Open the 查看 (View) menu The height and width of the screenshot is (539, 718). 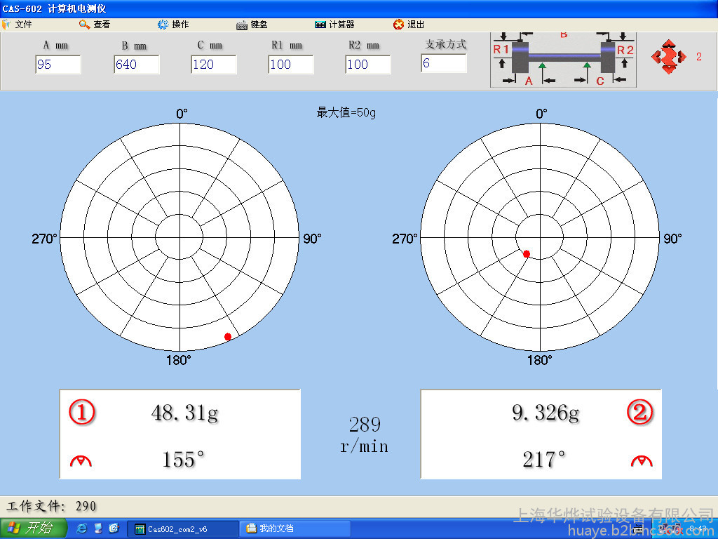tap(95, 25)
